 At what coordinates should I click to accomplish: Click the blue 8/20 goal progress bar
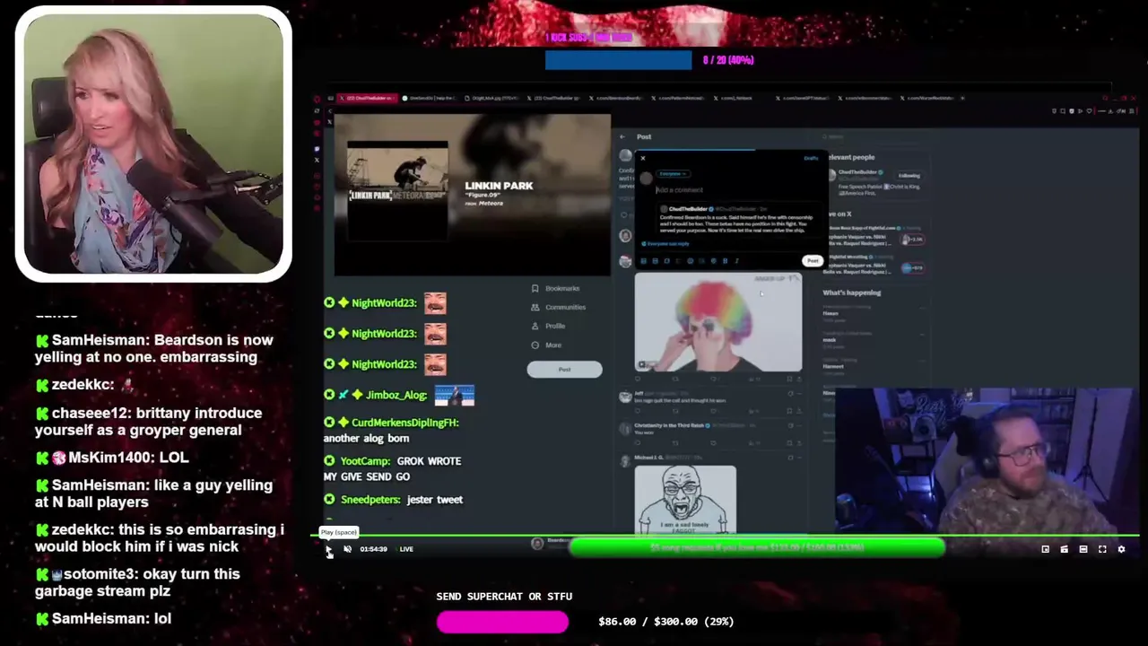click(619, 60)
